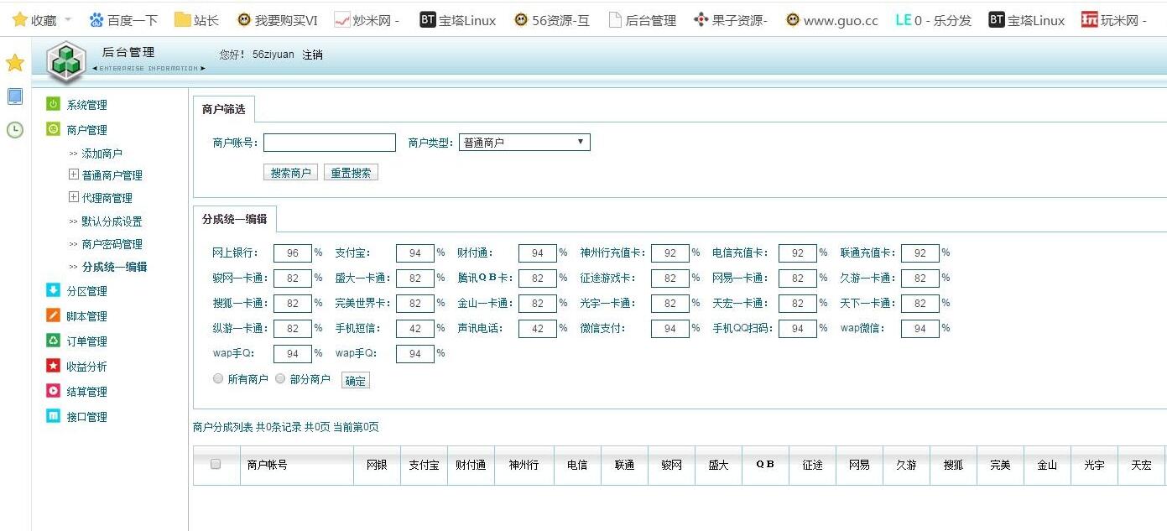Click the orange 脚本管理 pencil icon
The width and height of the screenshot is (1167, 531).
click(53, 316)
